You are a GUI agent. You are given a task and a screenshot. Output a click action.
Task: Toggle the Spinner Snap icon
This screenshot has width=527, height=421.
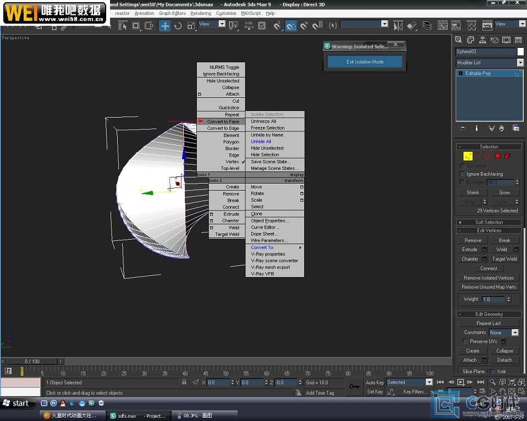coord(317,26)
